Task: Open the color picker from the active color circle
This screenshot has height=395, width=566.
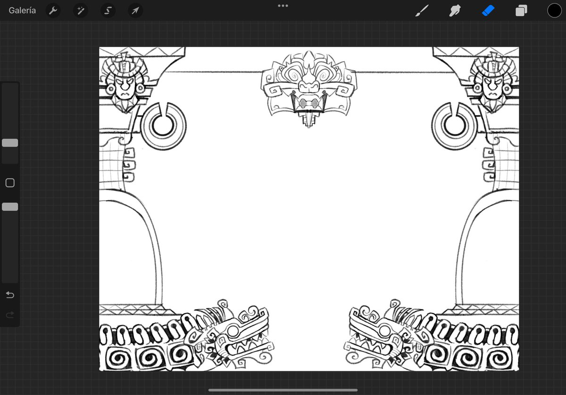Action: [x=555, y=10]
